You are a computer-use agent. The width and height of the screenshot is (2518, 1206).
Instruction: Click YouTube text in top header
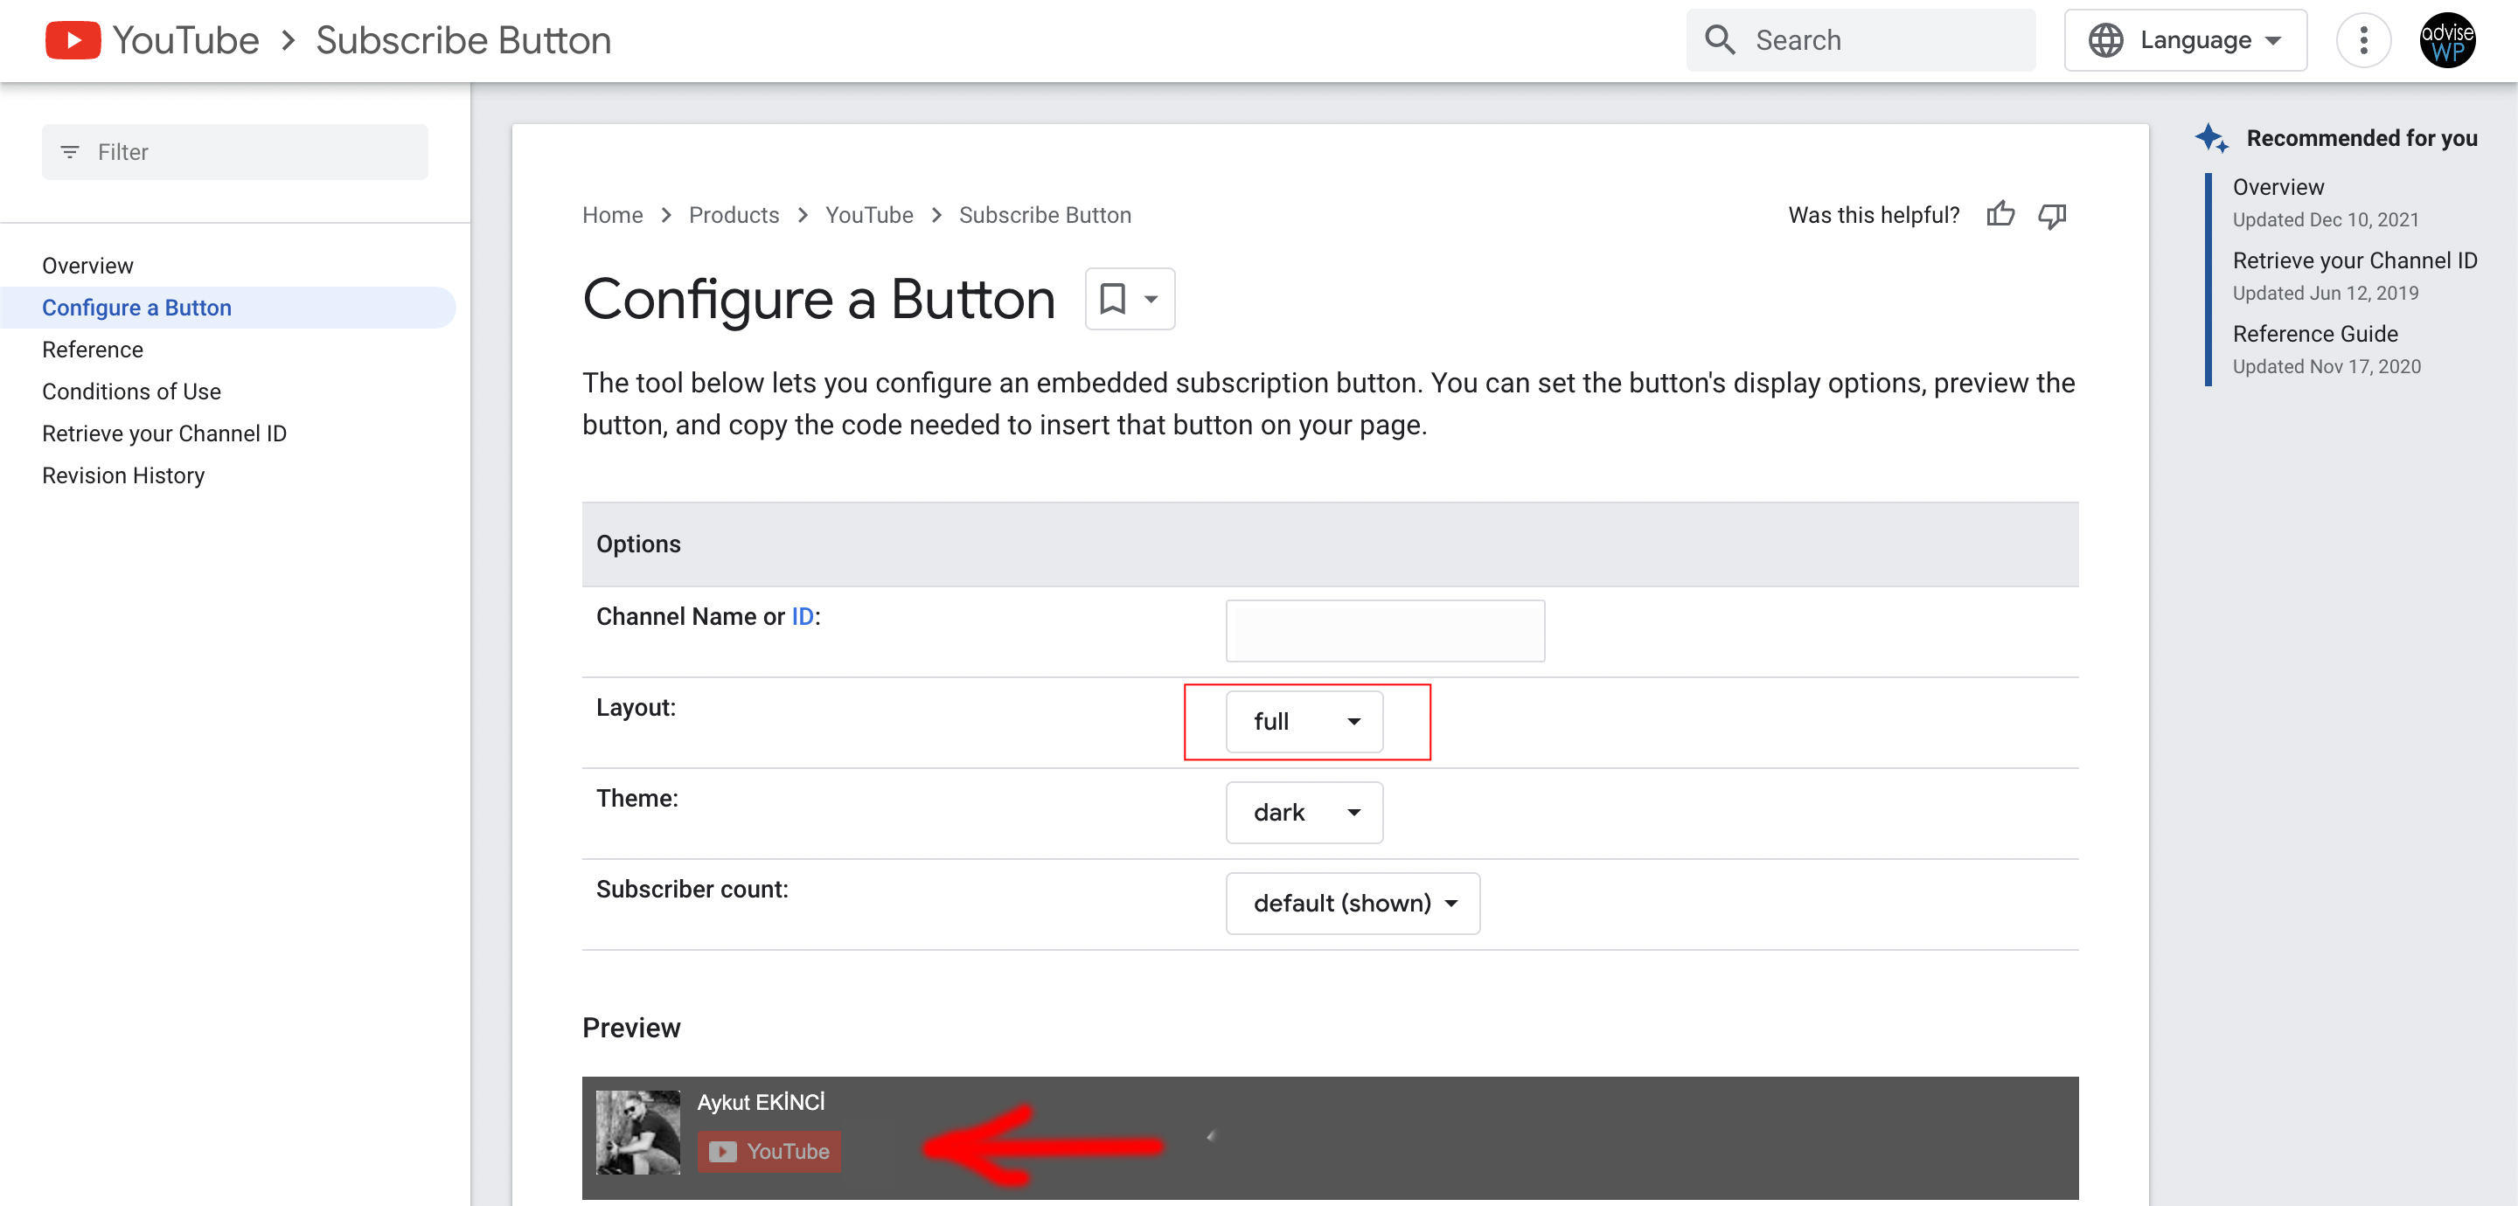tap(185, 40)
